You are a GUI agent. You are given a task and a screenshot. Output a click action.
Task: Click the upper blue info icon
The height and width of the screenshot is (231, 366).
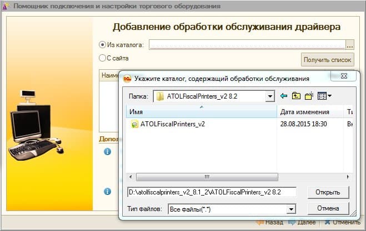107,152
